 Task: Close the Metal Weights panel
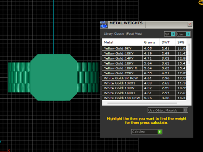coord(190,24)
